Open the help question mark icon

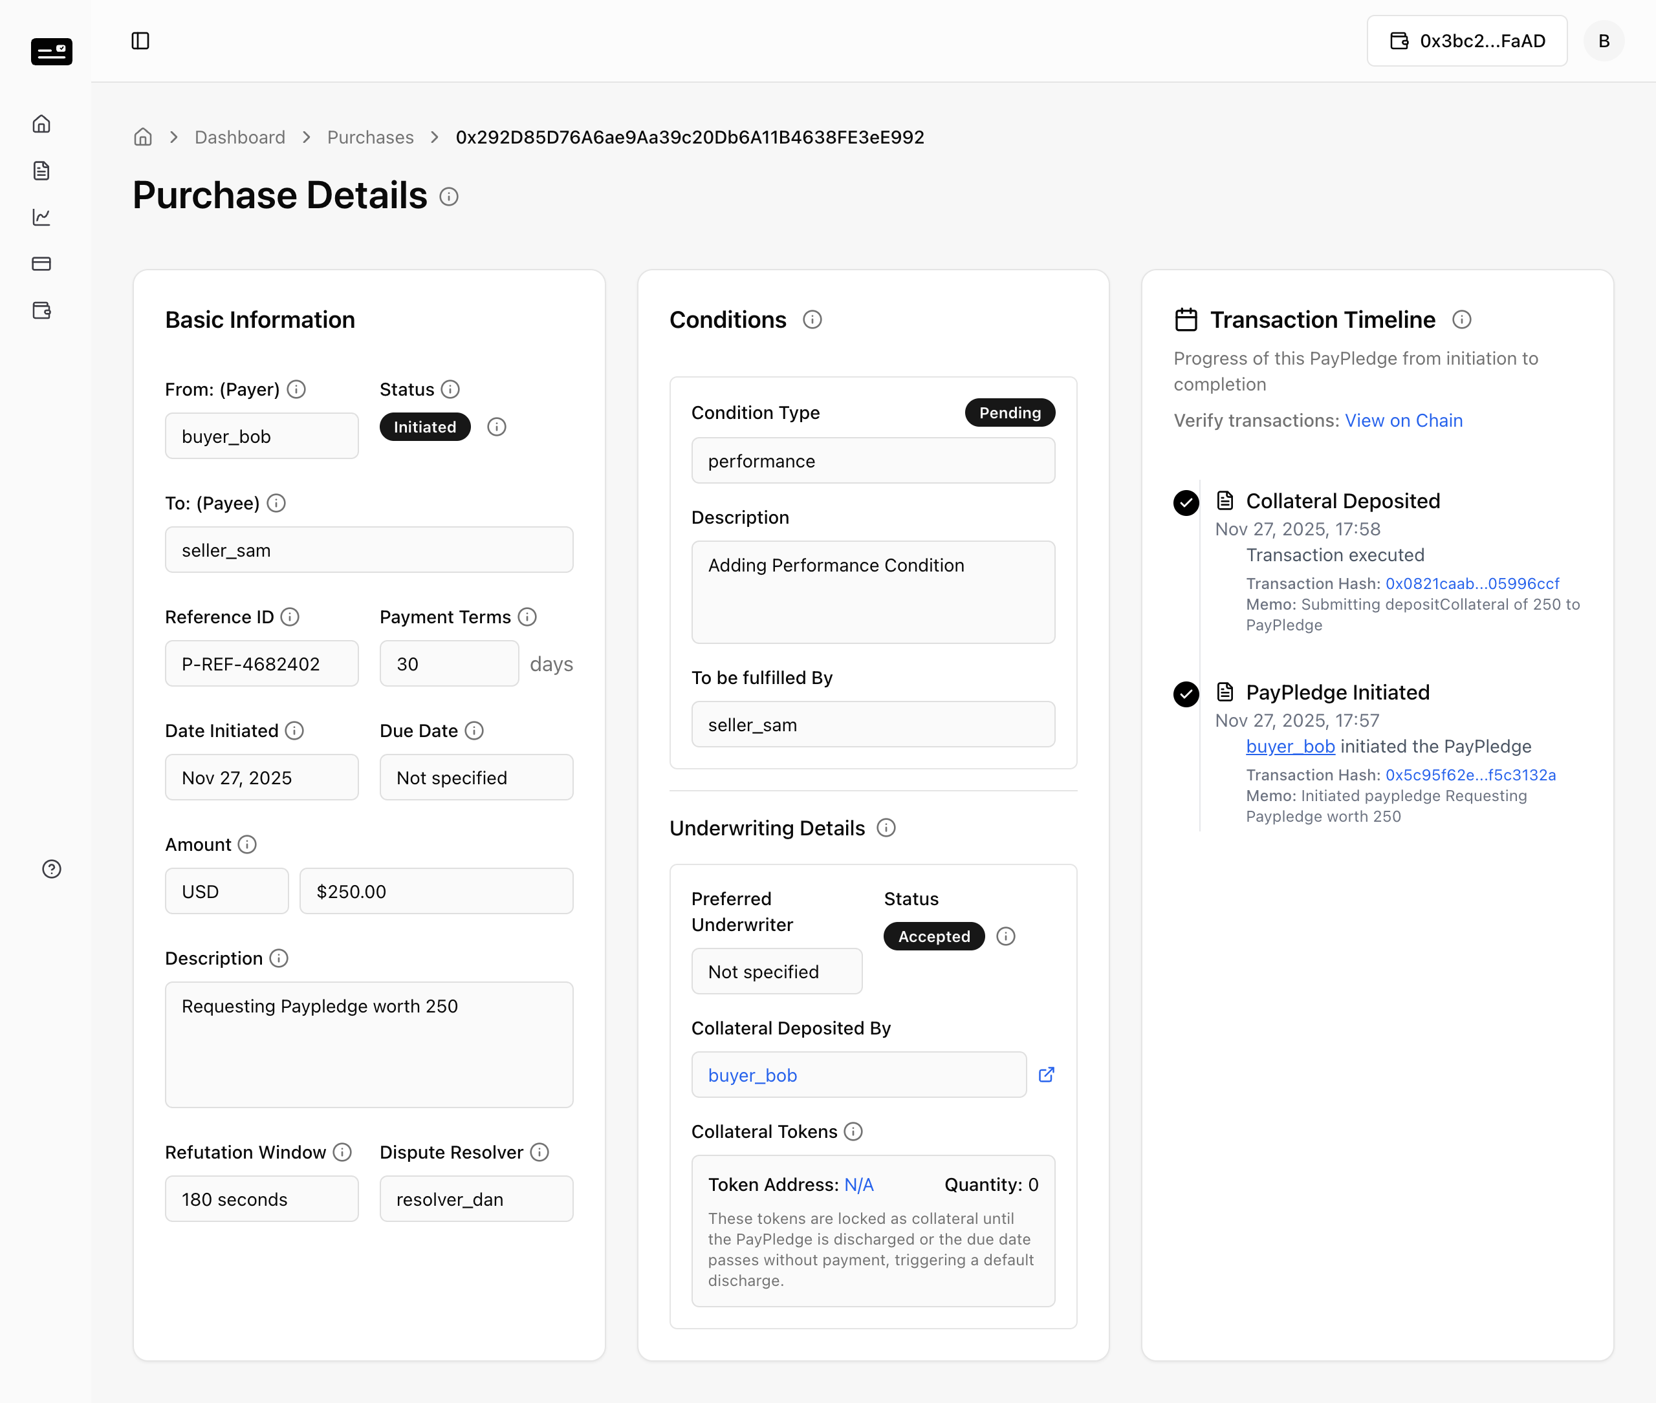point(52,868)
